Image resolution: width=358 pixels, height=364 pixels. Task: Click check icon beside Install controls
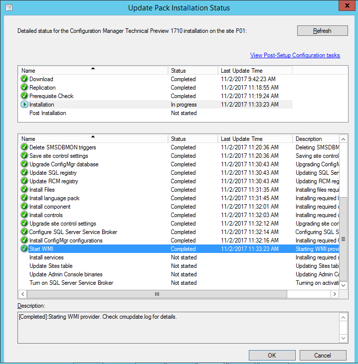tap(24, 215)
